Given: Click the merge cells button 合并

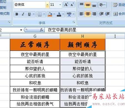Looking at the screenshot, I should 119,14.
